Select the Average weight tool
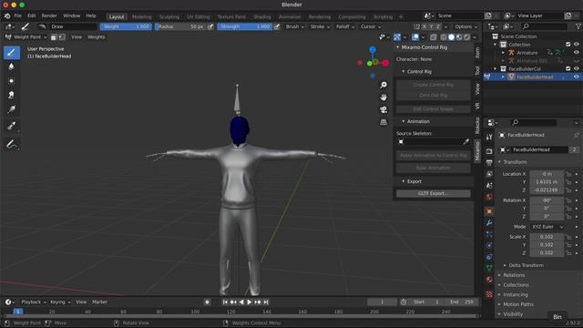 coord(12,81)
